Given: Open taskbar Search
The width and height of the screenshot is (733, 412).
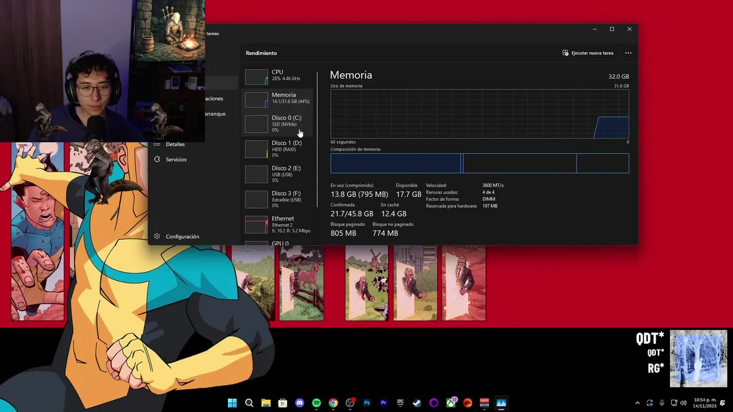Looking at the screenshot, I should click(249, 403).
